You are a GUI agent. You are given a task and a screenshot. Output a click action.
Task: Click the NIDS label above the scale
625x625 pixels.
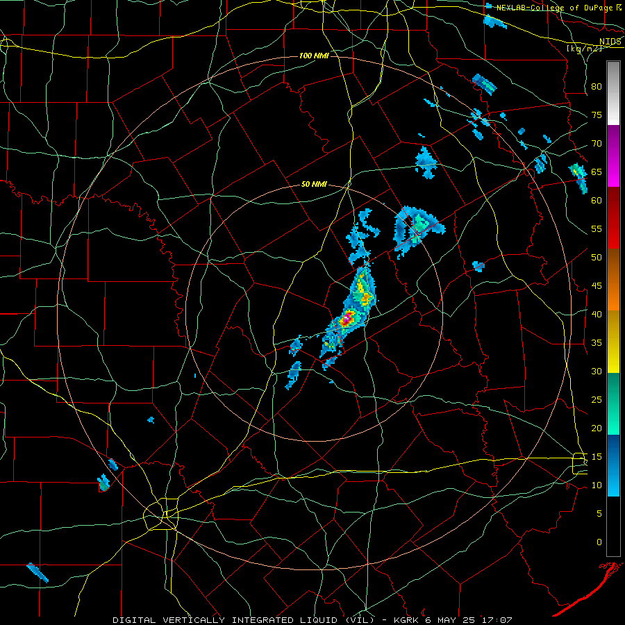click(x=610, y=41)
